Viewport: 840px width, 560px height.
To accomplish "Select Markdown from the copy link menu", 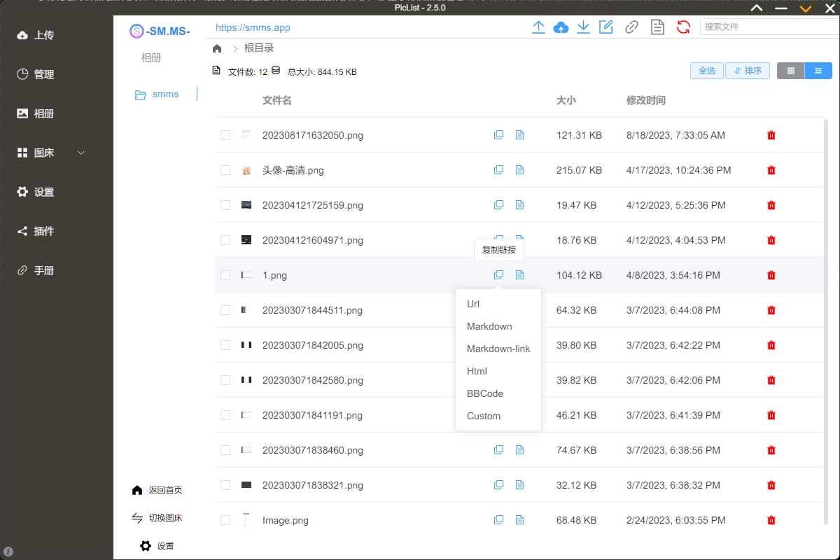I will point(489,326).
